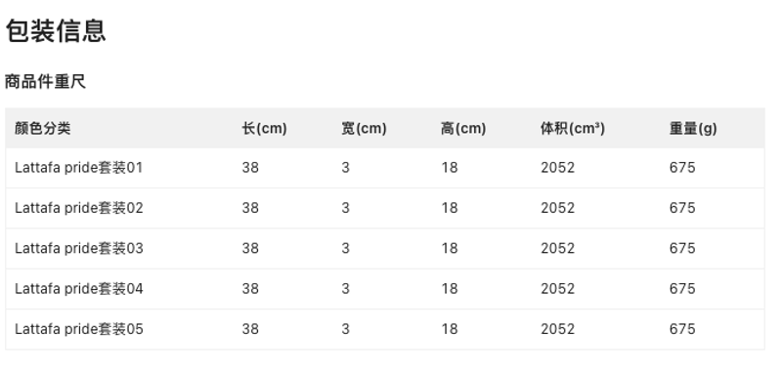Click the 高(cm) column header
This screenshot has height=372, width=782.
pos(463,129)
